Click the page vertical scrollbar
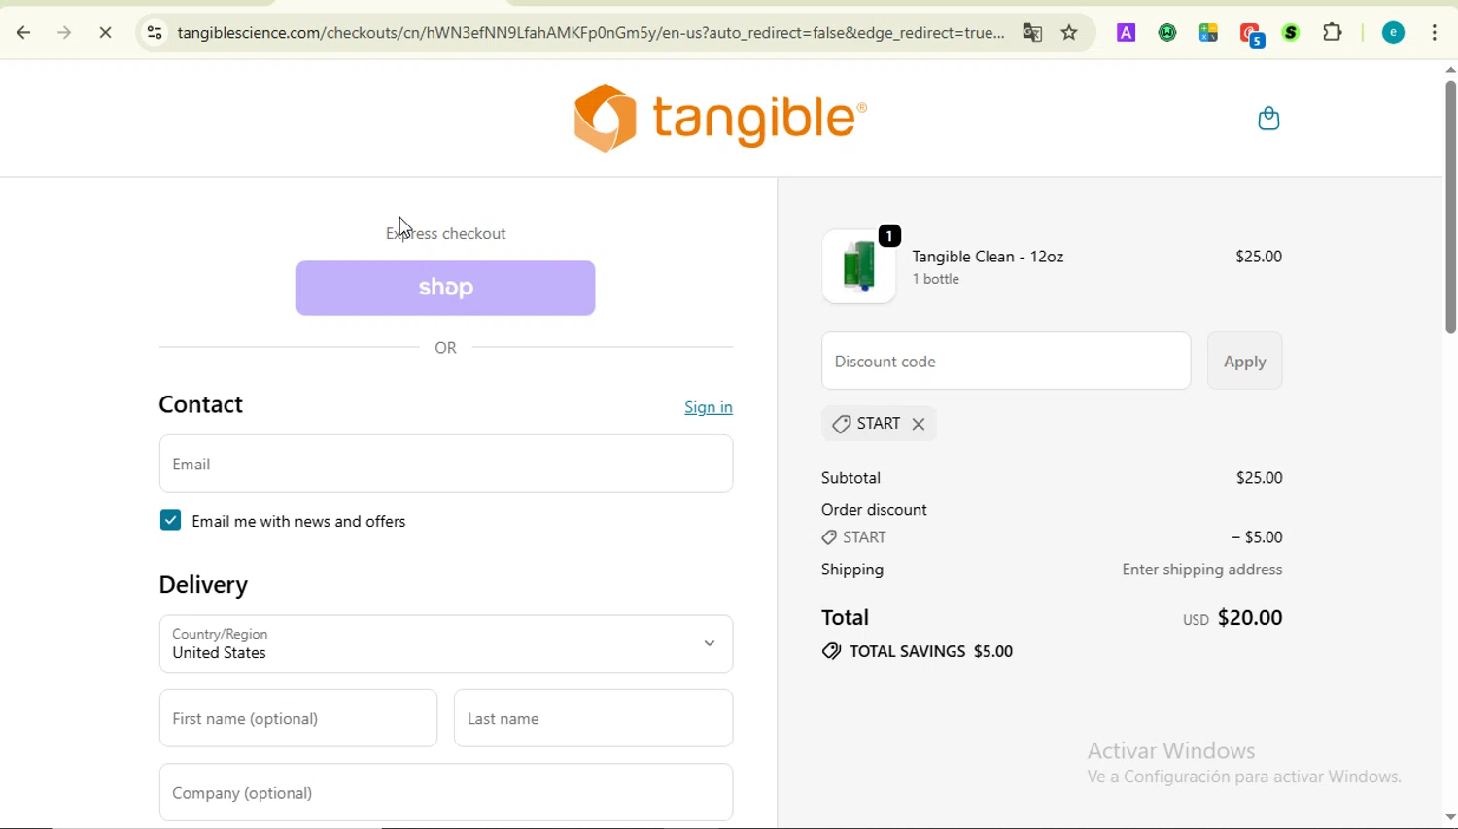This screenshot has width=1458, height=829. pyautogui.click(x=1450, y=207)
